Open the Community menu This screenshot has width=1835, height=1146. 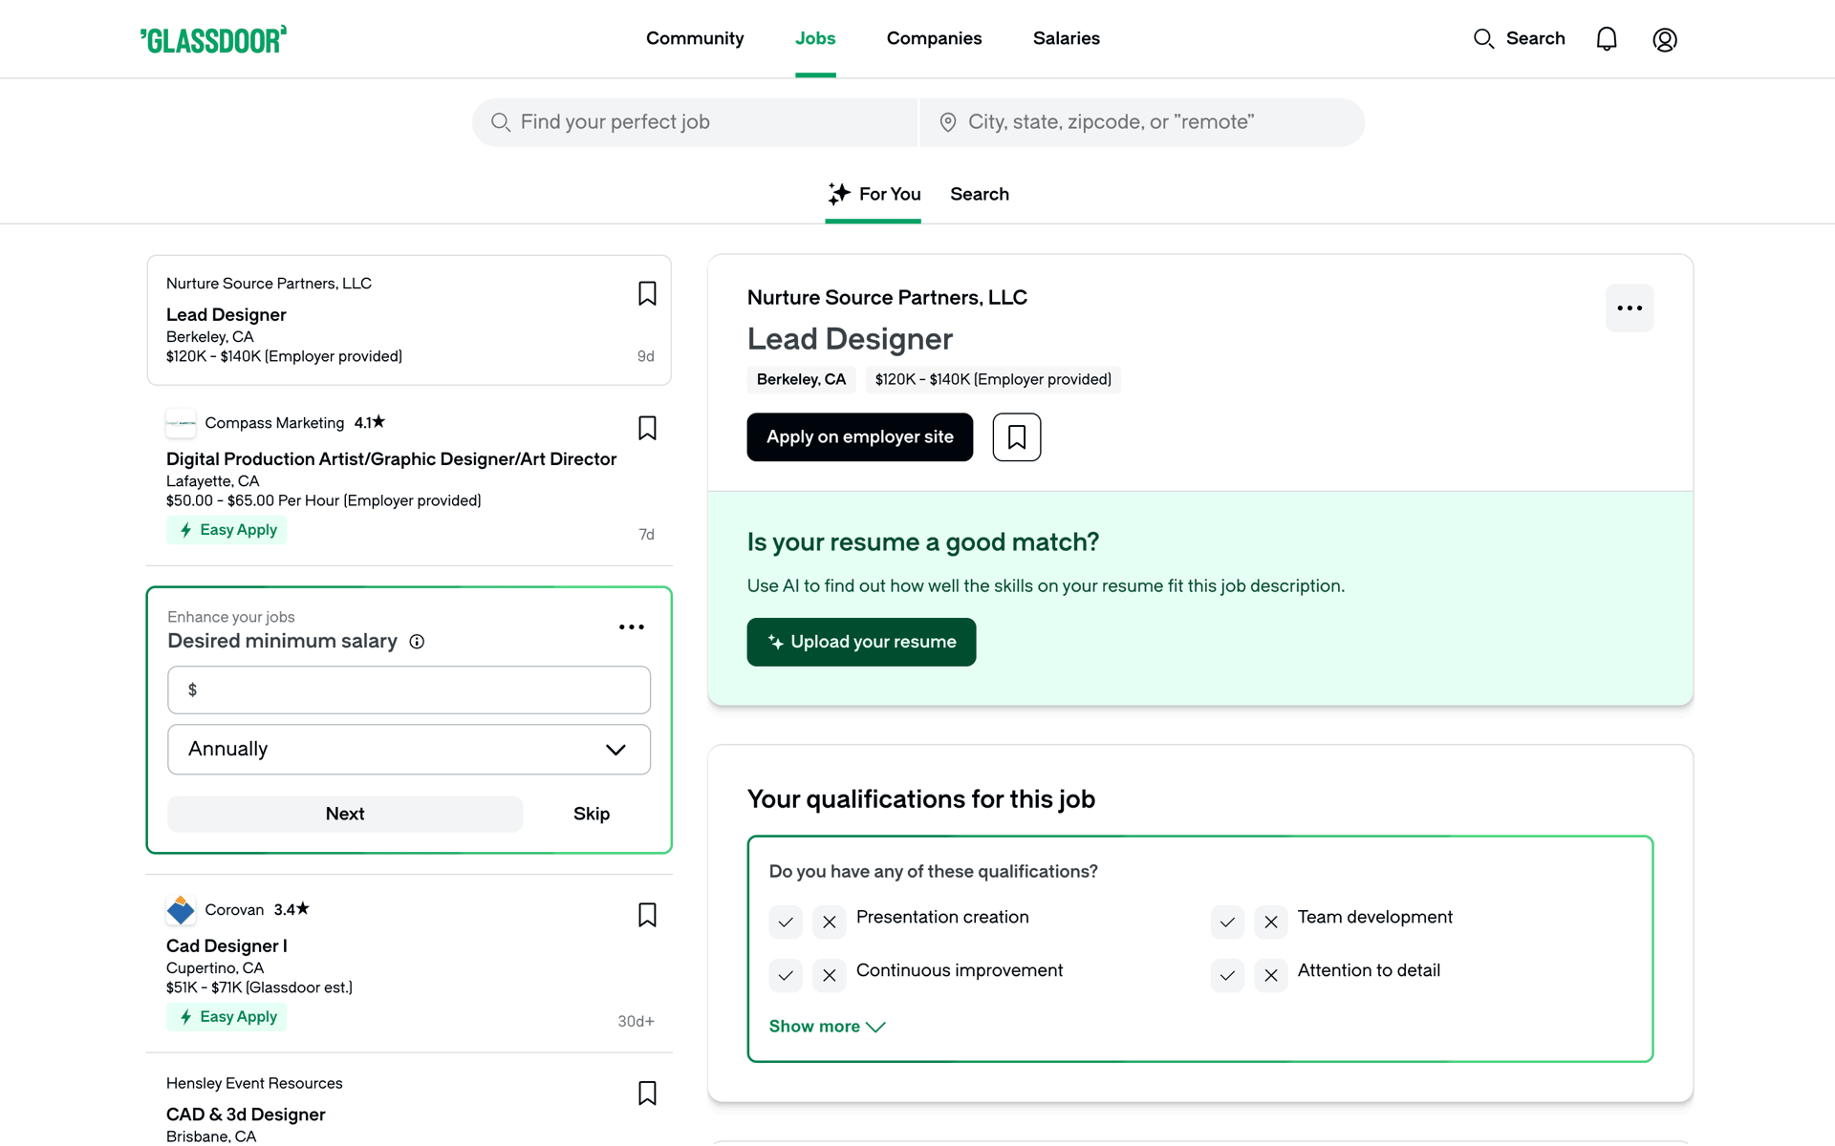695,38
